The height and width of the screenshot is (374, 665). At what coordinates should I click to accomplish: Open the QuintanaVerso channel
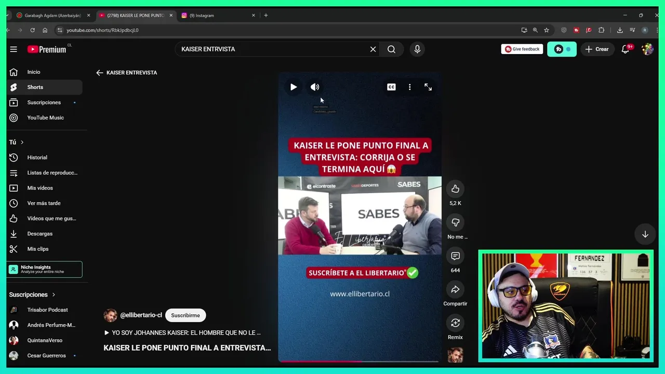[45, 340]
